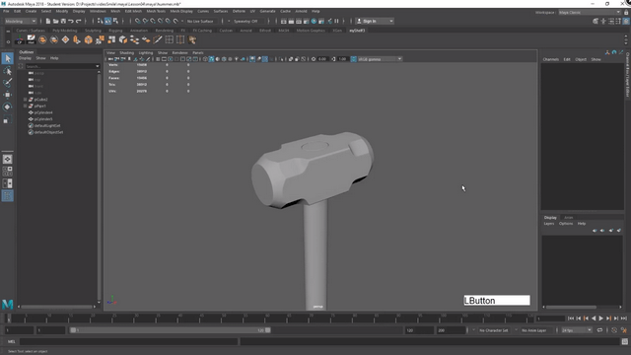The height and width of the screenshot is (355, 631).
Task: Click the range slider bar
Action: [171, 330]
